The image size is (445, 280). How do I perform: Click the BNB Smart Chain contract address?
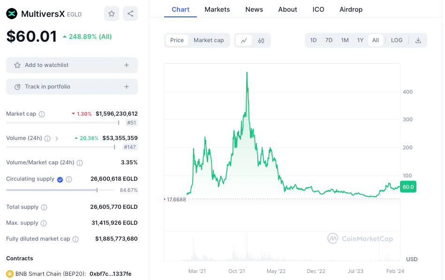coord(110,273)
